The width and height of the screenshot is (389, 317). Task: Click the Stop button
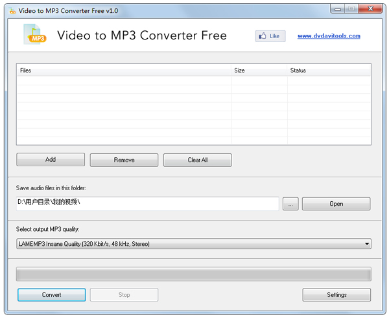pos(124,295)
